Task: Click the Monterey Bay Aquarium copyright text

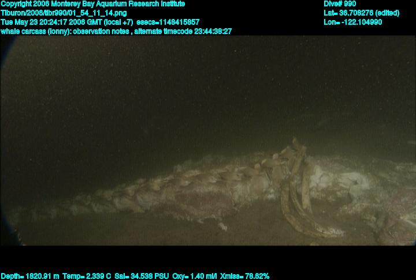Action: (92, 4)
